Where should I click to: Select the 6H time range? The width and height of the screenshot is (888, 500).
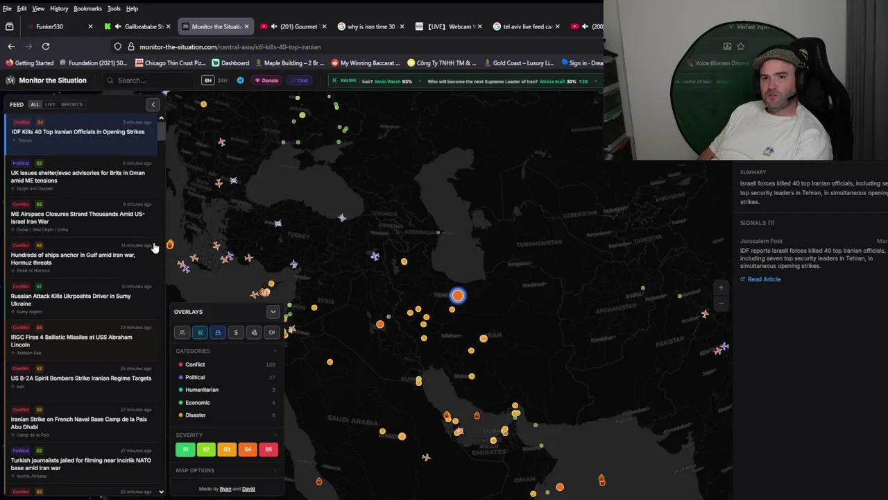click(207, 81)
